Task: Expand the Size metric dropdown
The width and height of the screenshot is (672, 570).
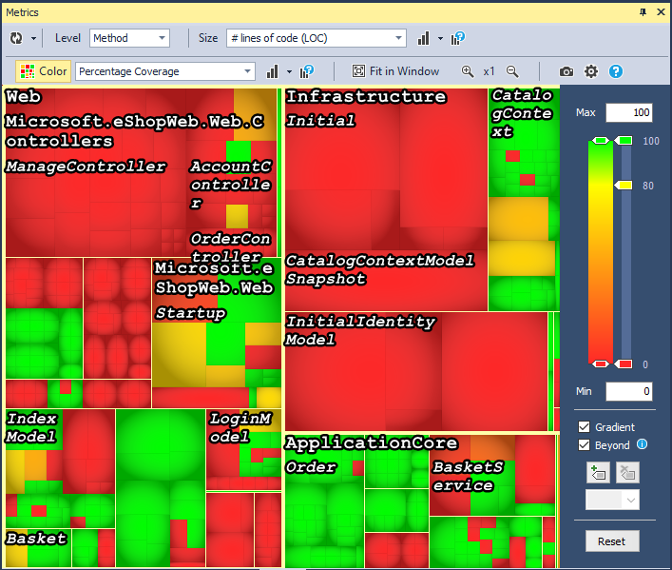Action: pyautogui.click(x=316, y=38)
